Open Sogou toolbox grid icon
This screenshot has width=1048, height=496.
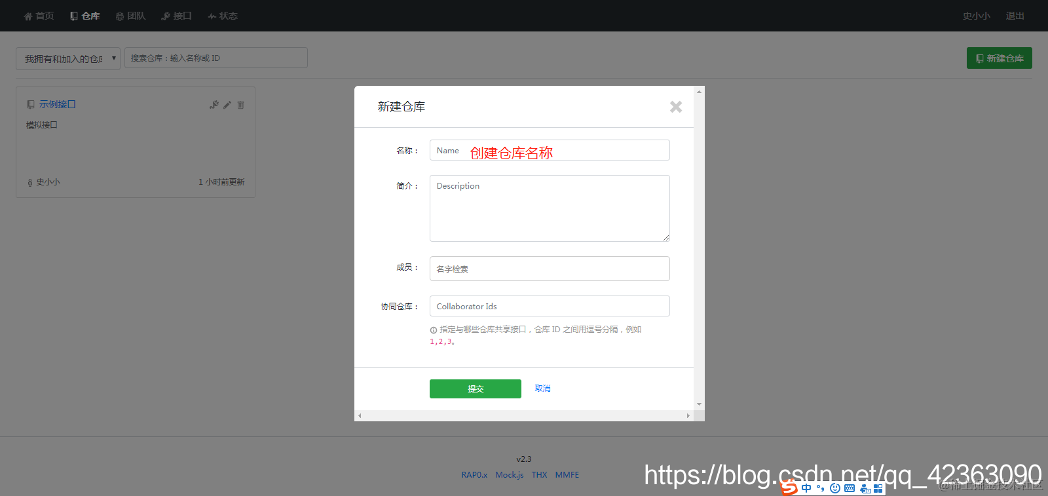coord(878,488)
